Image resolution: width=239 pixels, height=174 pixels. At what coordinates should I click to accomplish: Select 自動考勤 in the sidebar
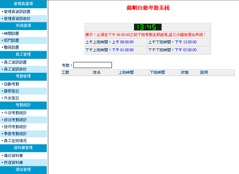point(11,84)
